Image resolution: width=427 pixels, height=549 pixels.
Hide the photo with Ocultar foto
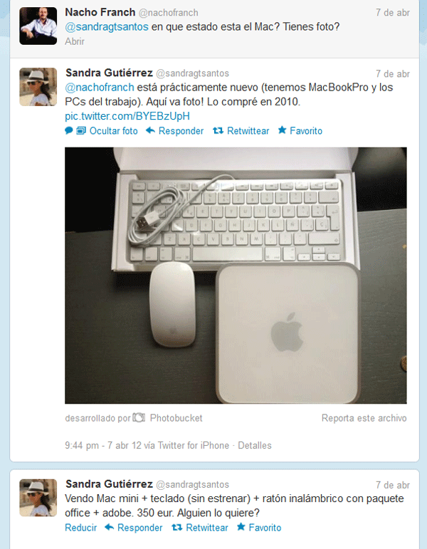(x=114, y=131)
